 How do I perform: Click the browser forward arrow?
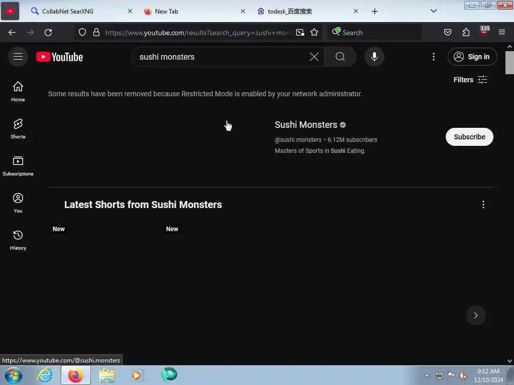point(30,33)
